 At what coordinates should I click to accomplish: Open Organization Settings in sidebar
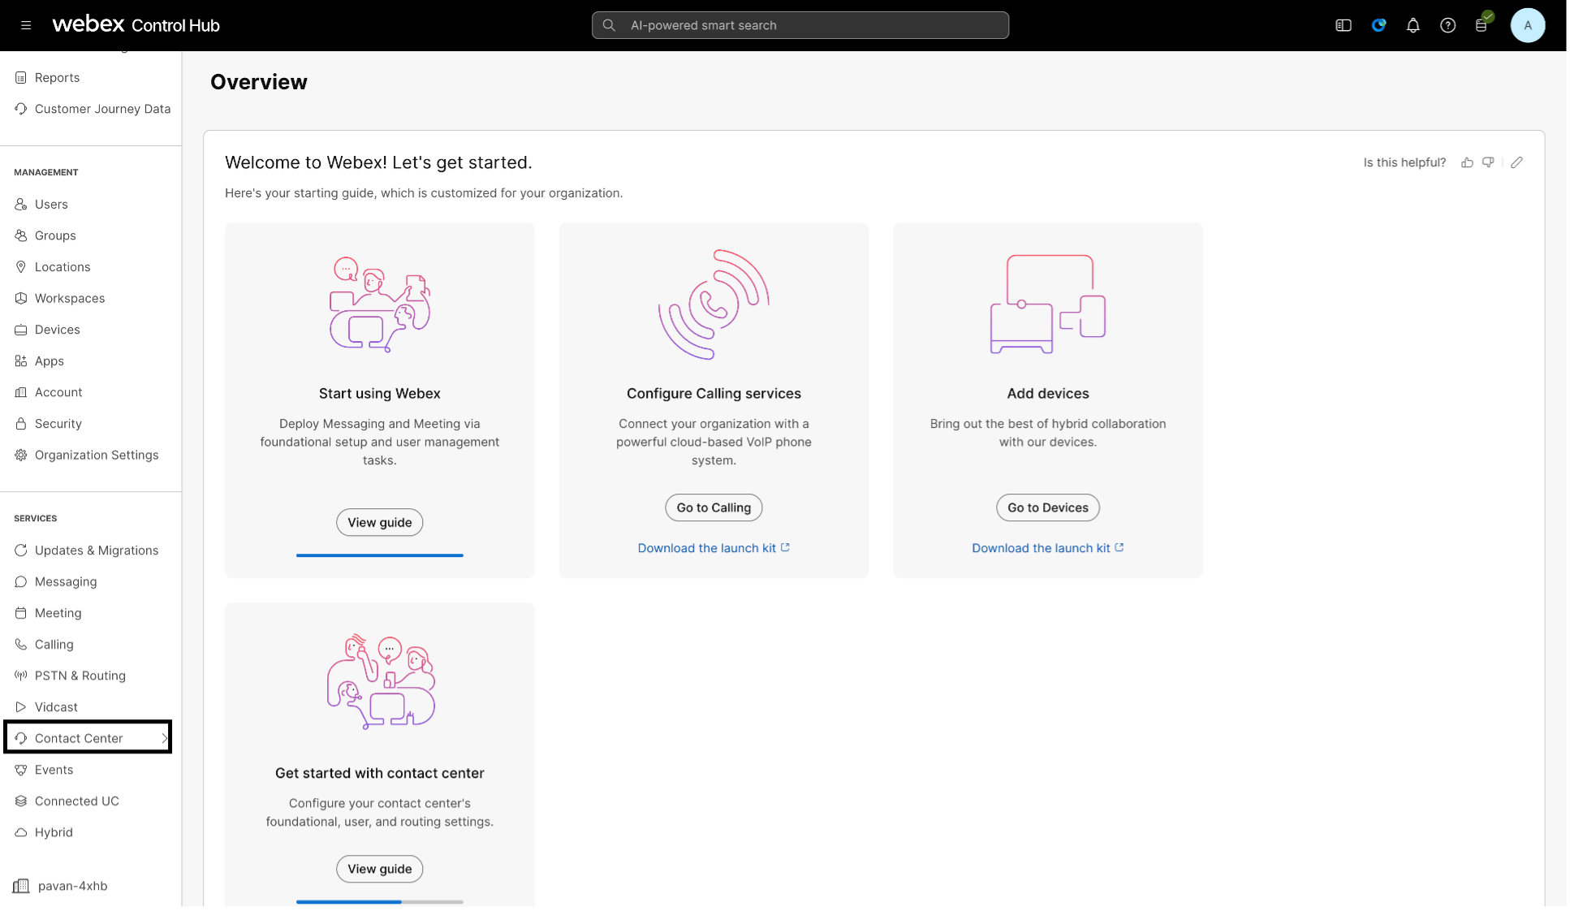(x=96, y=455)
